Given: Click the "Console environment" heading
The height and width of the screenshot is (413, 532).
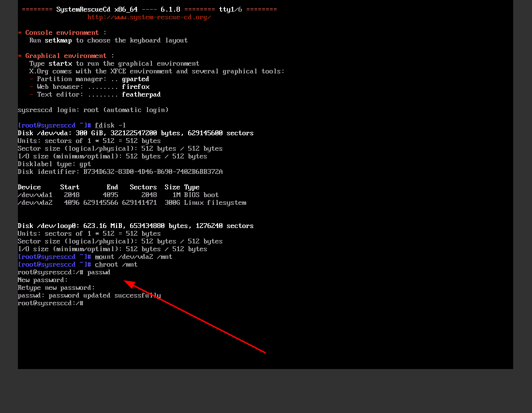Looking at the screenshot, I should (62, 32).
